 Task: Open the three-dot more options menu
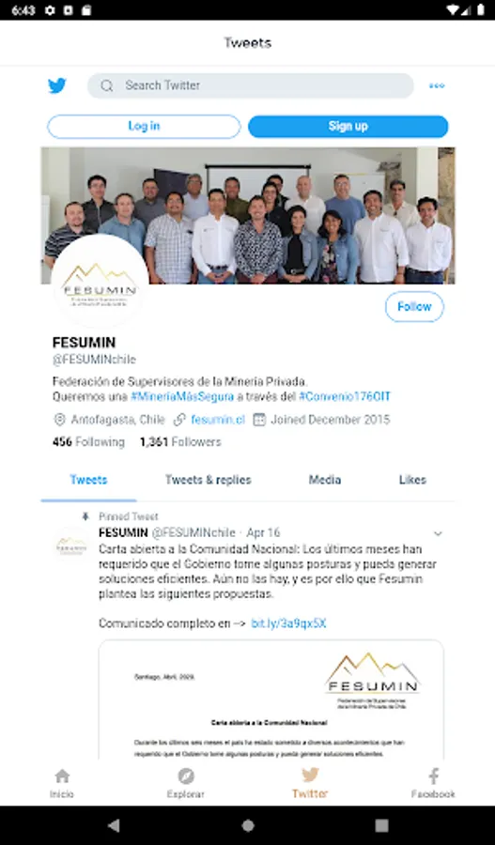click(x=436, y=85)
